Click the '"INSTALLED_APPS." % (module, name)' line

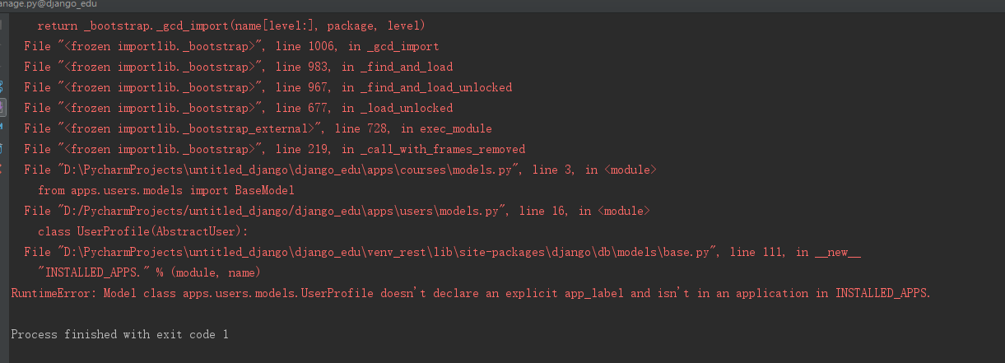149,272
